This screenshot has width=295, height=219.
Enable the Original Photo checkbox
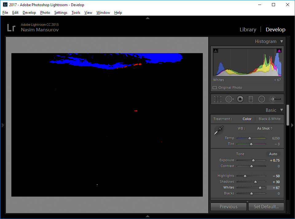click(215, 88)
